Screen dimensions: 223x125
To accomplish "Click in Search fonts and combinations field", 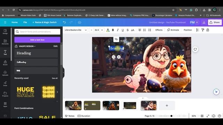I will pos(37,32).
